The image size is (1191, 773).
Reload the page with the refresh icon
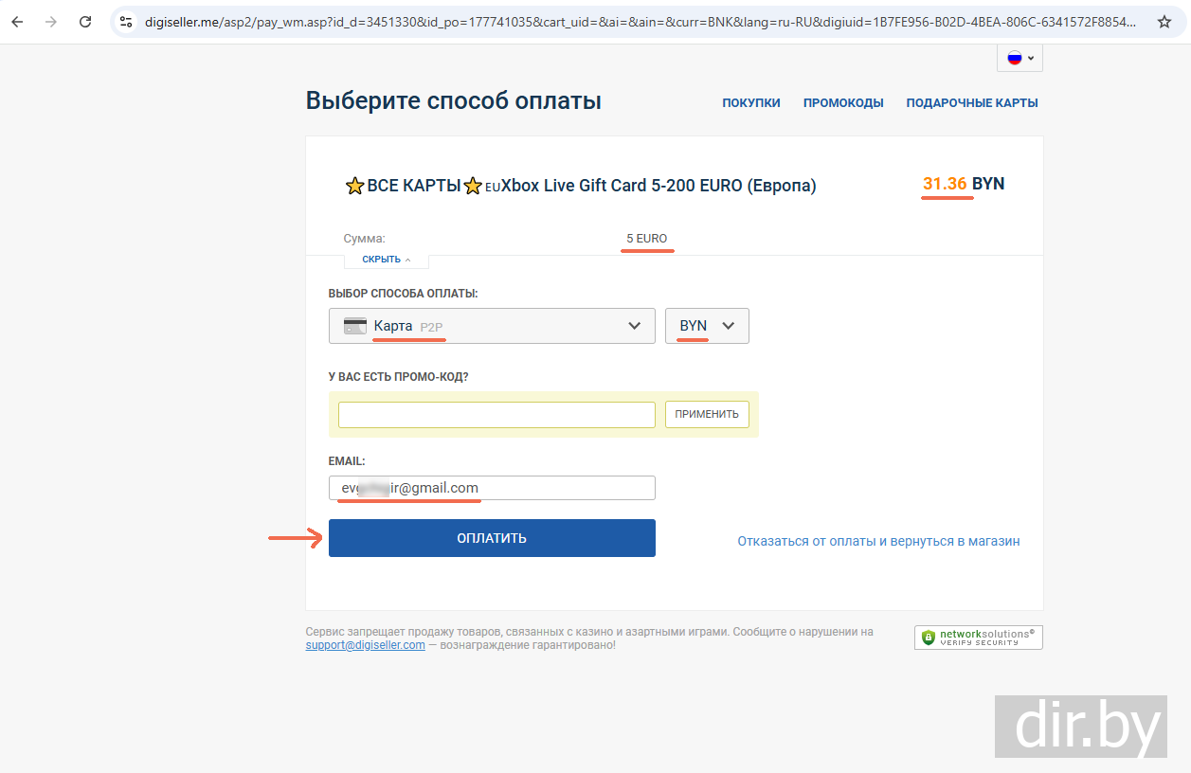[x=85, y=21]
